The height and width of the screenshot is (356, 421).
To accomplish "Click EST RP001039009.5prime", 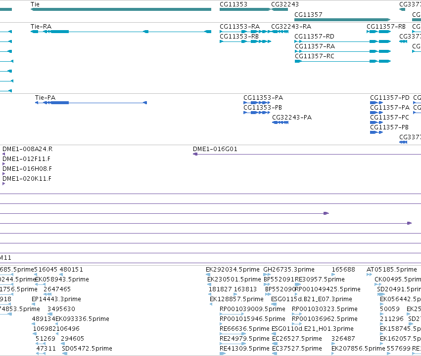I will click(252, 309).
